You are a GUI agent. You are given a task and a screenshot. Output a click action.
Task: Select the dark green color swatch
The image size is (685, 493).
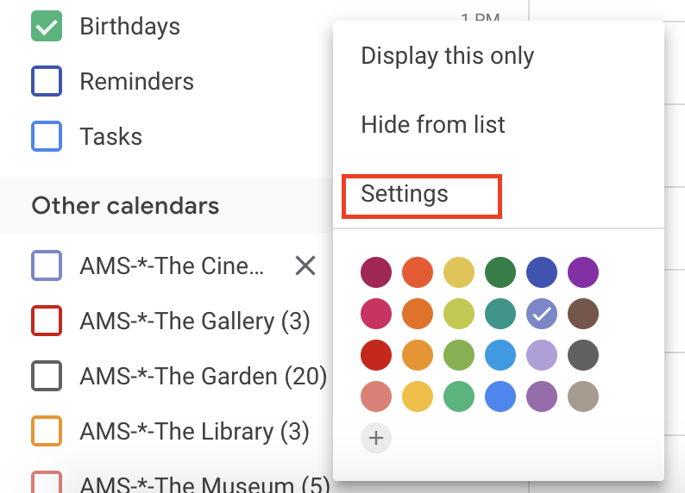point(500,272)
